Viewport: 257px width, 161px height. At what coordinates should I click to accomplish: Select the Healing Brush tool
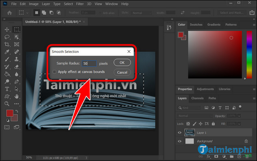16,52
